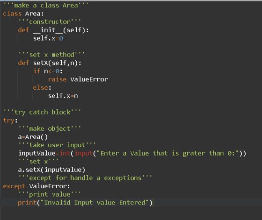This screenshot has width=262, height=220.
Task: Click the condition 'if n<-0:'
Action: 48,71
